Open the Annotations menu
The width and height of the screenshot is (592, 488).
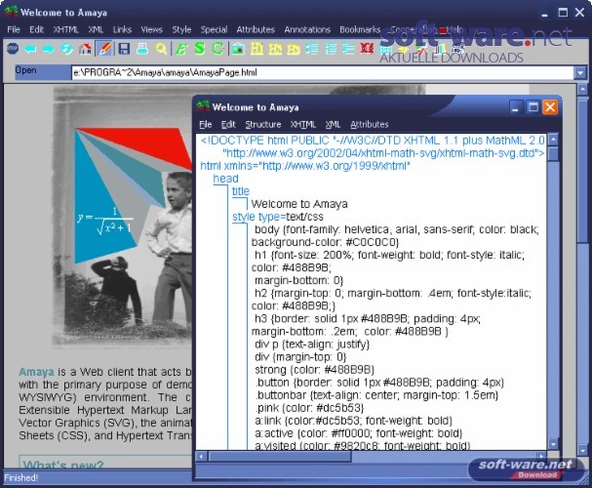coord(307,29)
